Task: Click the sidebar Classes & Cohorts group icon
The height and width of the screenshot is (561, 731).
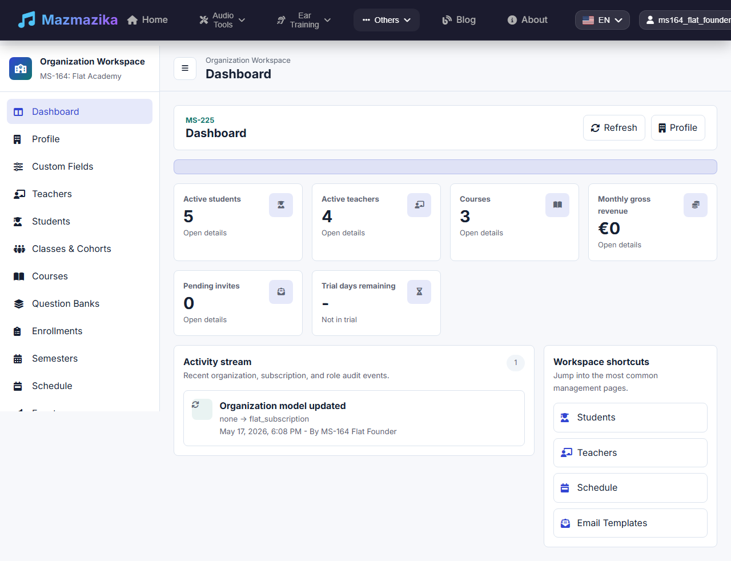Action: 19,249
